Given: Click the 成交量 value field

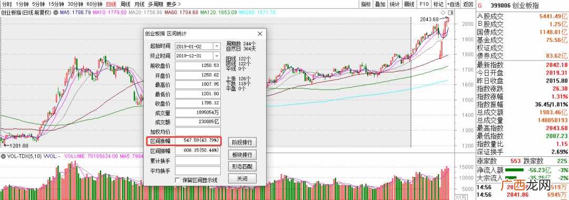Looking at the screenshot, I should [x=198, y=113].
